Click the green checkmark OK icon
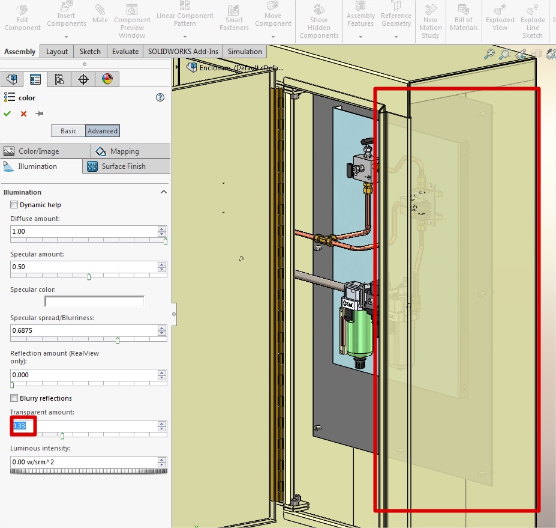The height and width of the screenshot is (528, 556). coord(7,114)
